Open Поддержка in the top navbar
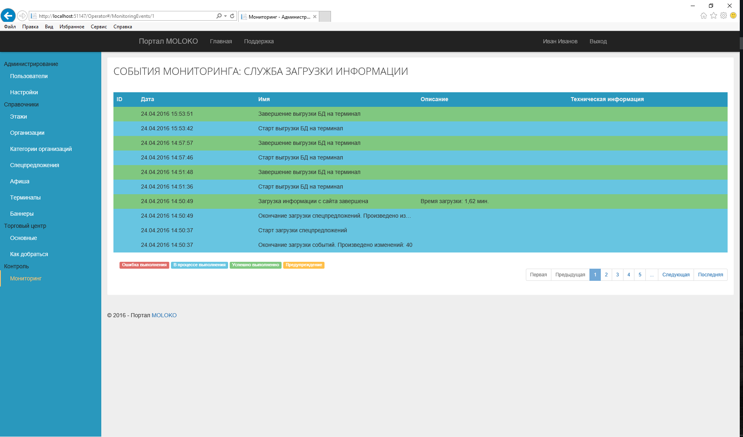Screen dimensions: 743x437 [258, 41]
